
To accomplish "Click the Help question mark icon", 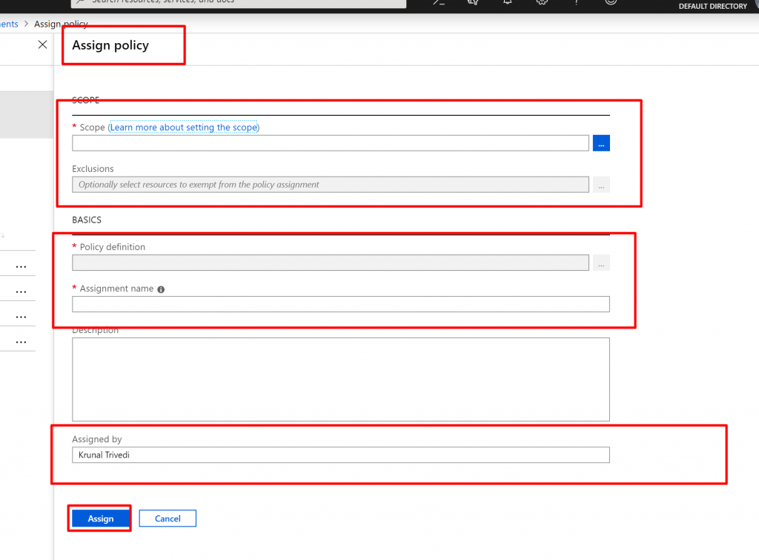I will (576, 2).
